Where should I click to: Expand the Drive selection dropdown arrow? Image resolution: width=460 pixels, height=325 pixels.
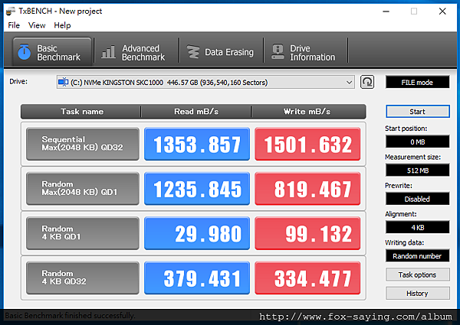[349, 82]
